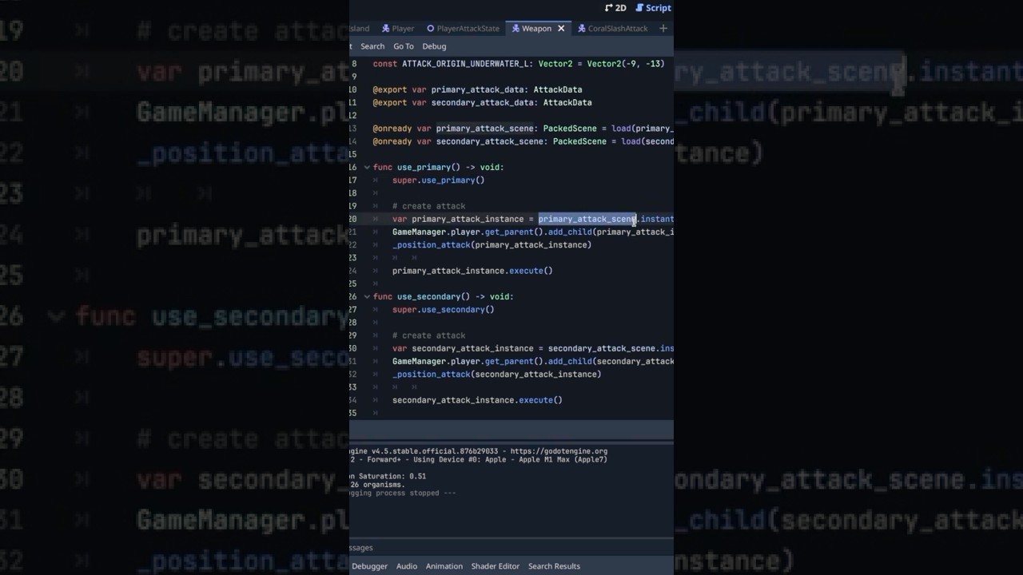
Task: Collapse the use_secondary function fold arrow
Action: (x=367, y=297)
